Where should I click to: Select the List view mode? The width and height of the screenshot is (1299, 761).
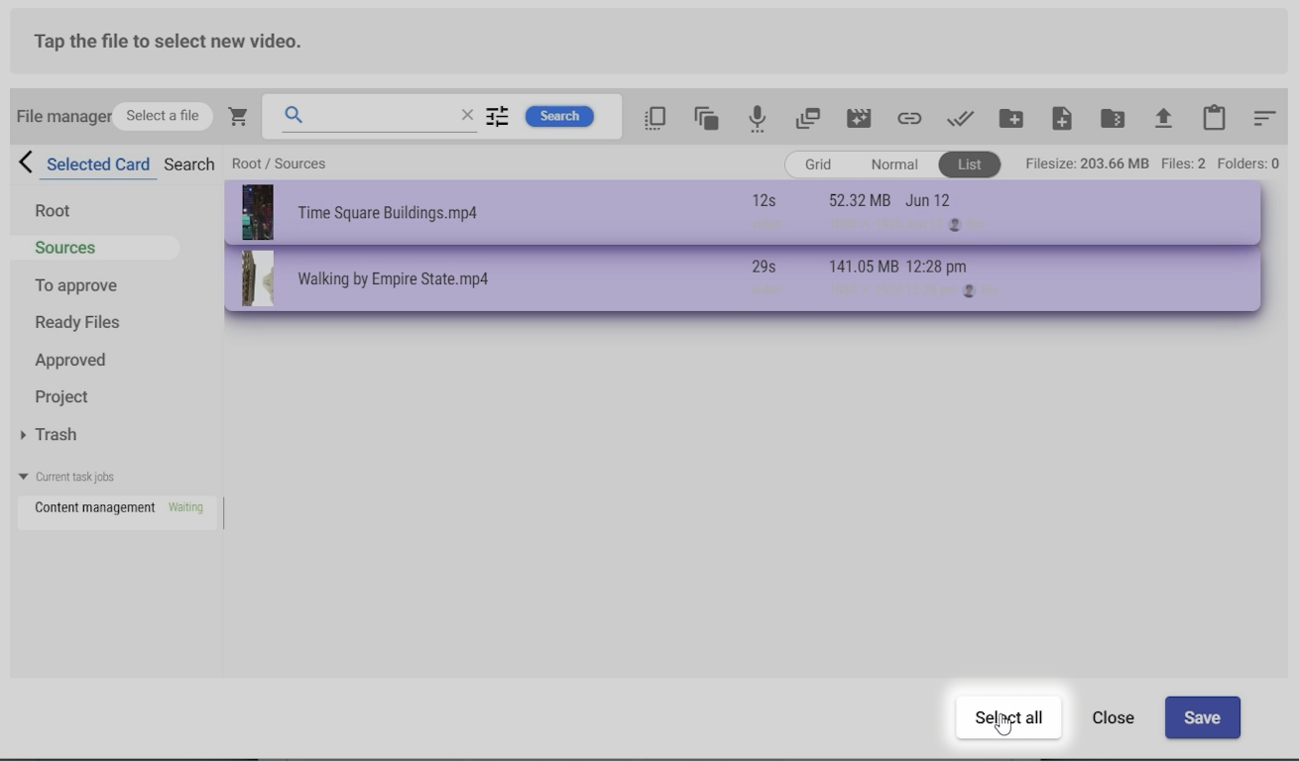969,164
